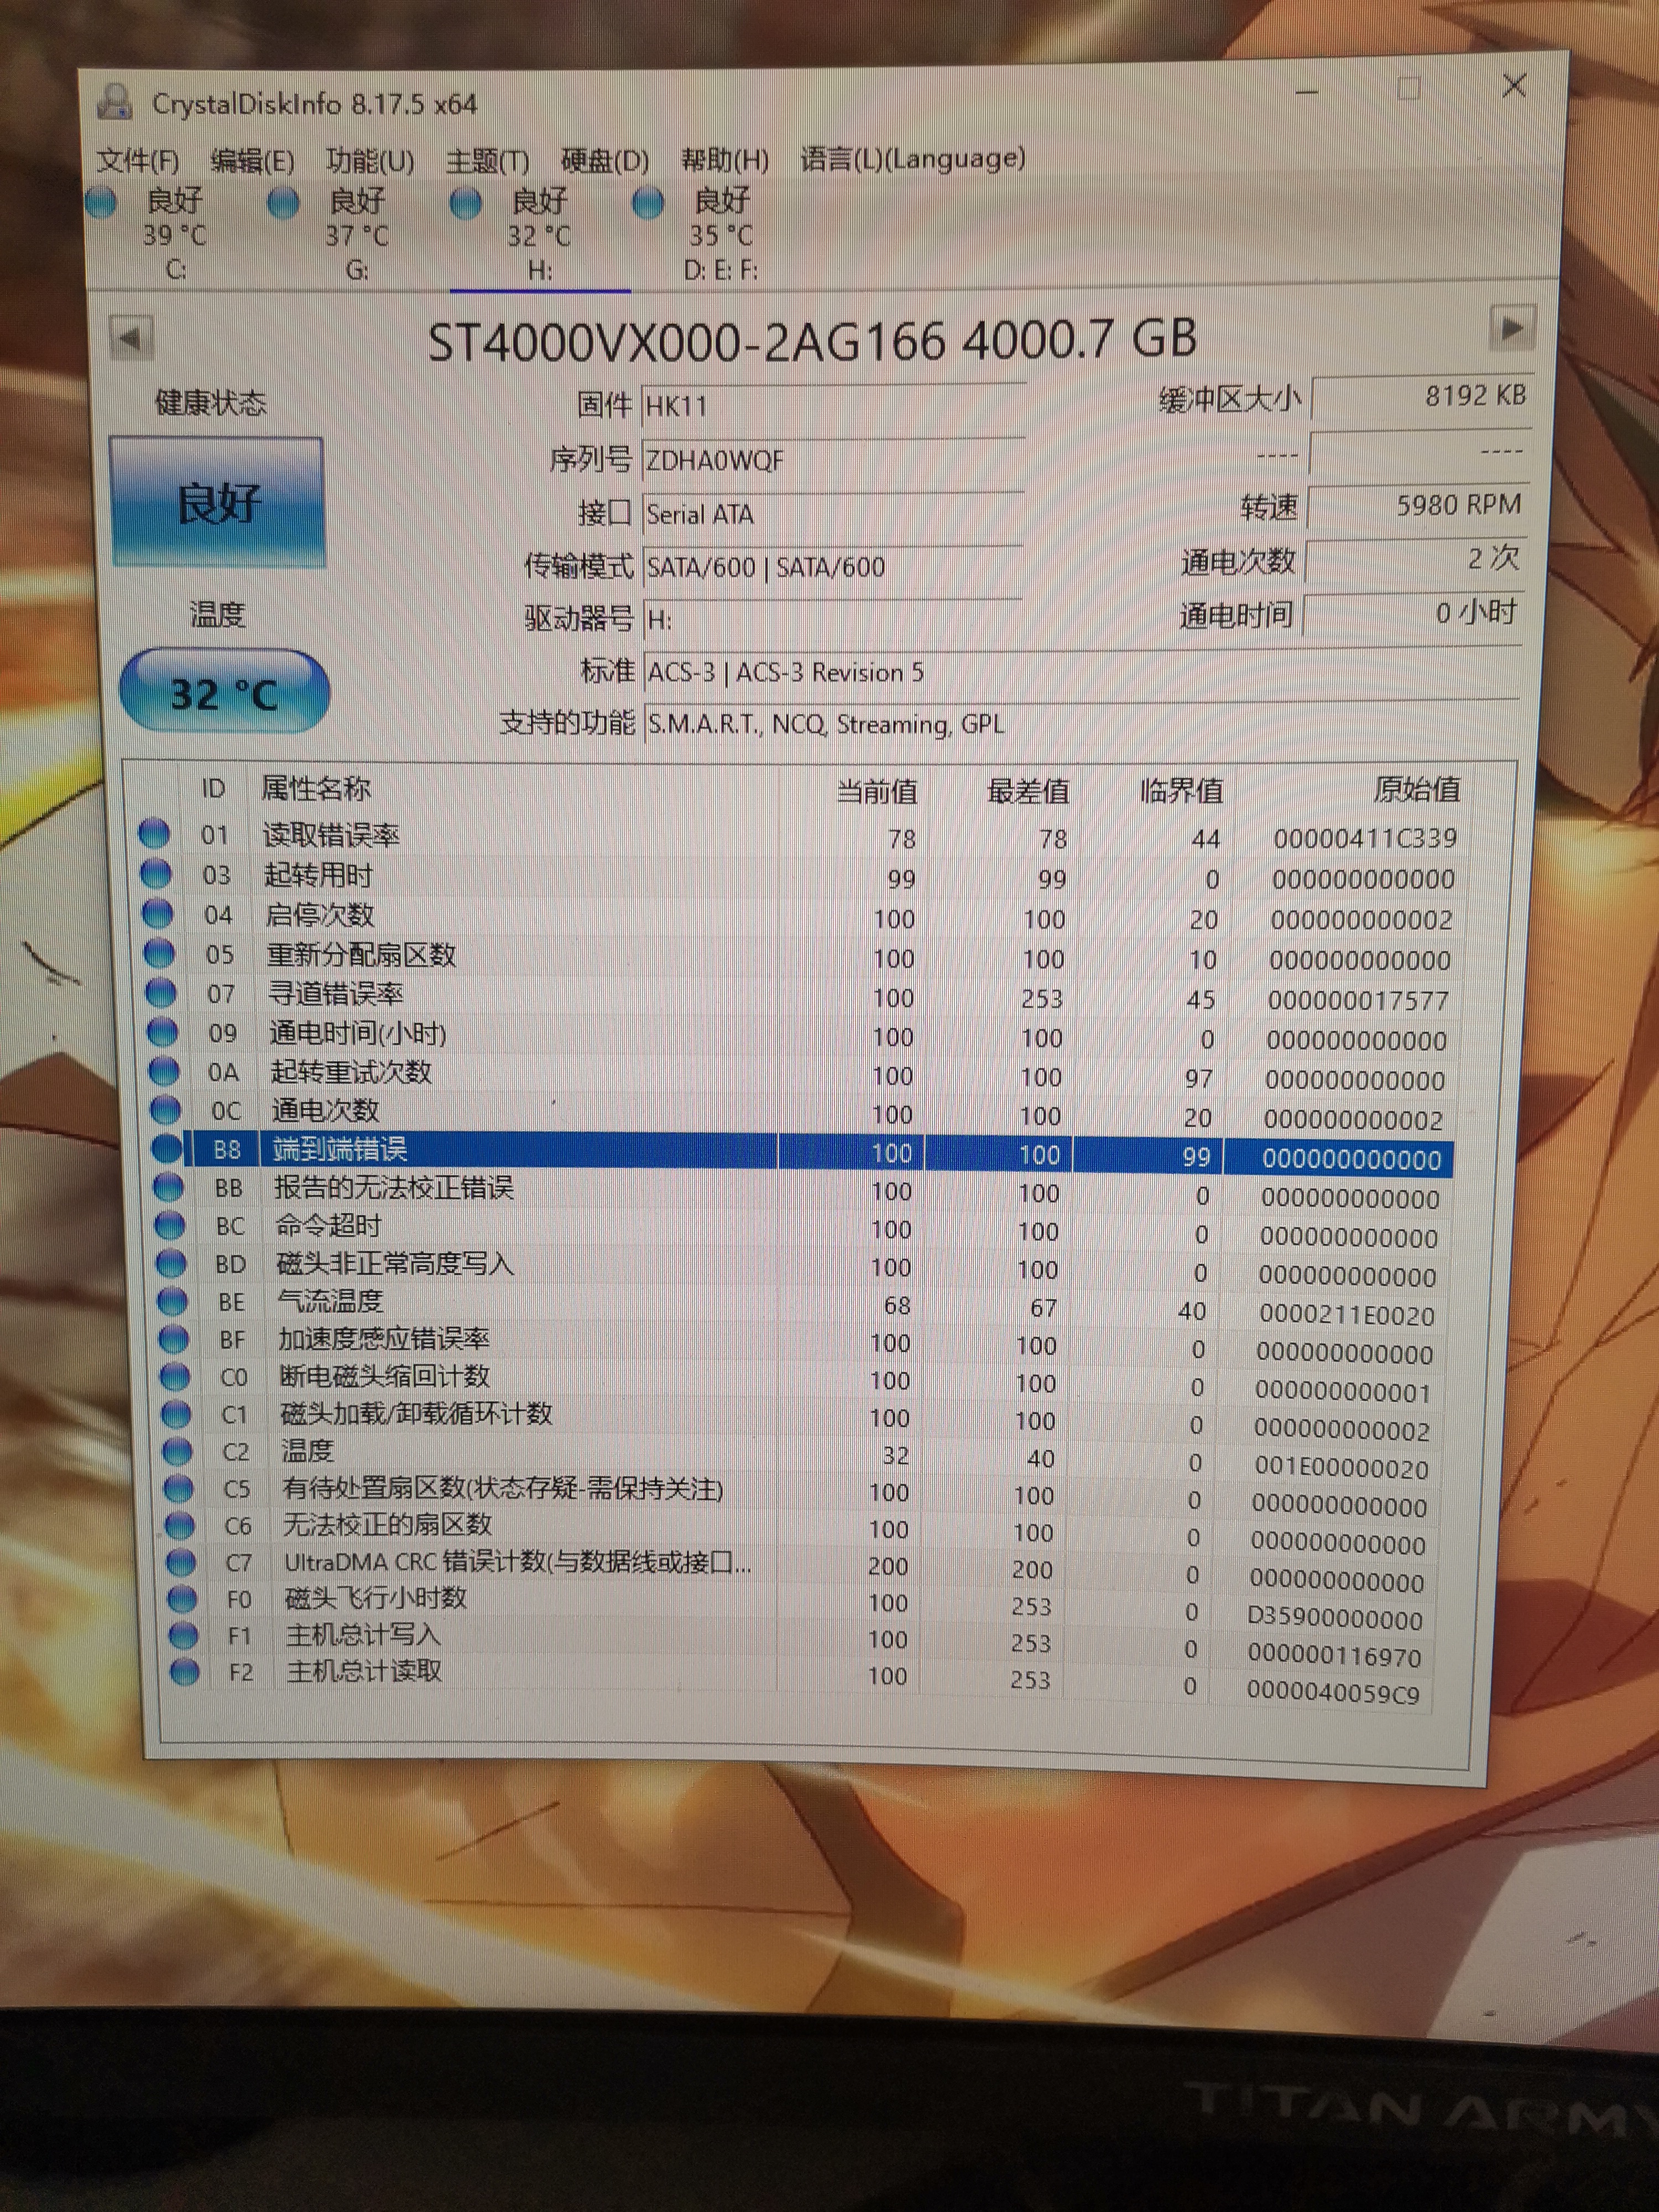Click the status dot for attribute 05 重新分配扇区数

coord(159,953)
